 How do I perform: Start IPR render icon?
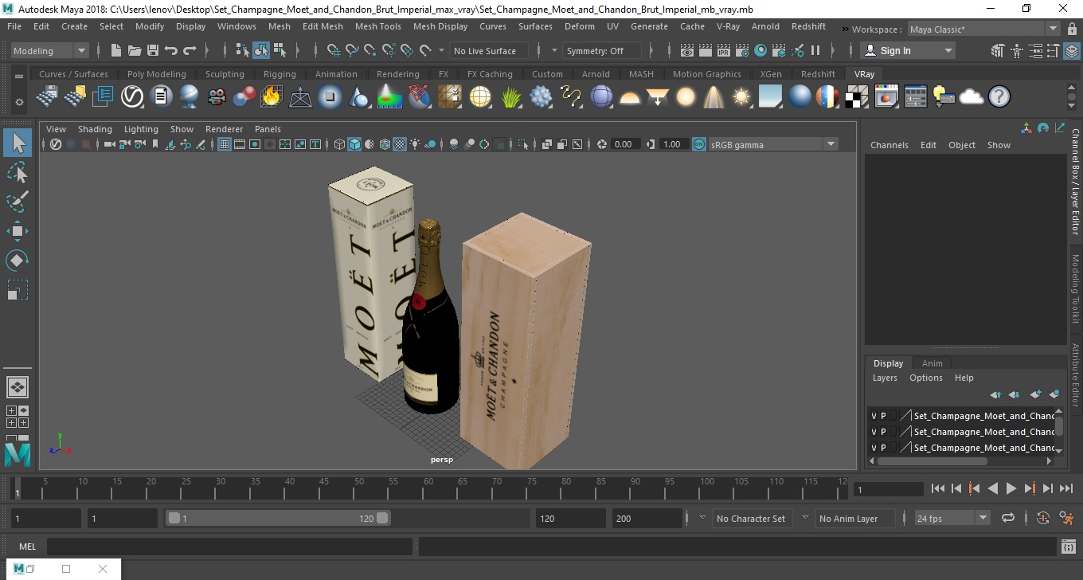pyautogui.click(x=724, y=50)
